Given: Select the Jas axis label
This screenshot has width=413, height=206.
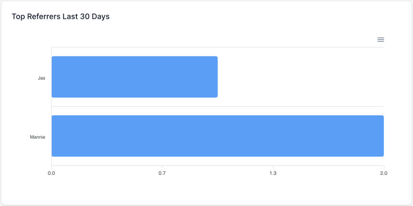Looking at the screenshot, I should point(41,78).
